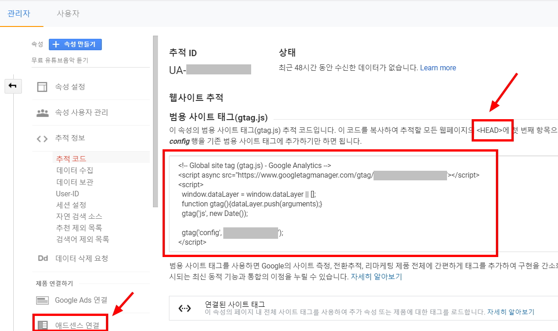Select 세션 설정 submenu item
Image resolution: width=558 pixels, height=331 pixels.
[x=71, y=205]
